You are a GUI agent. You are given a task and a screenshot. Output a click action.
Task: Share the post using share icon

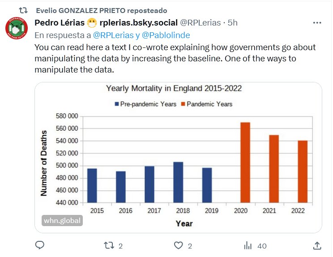pyautogui.click(x=316, y=245)
